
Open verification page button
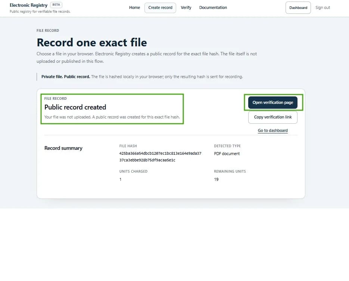click(x=272, y=102)
